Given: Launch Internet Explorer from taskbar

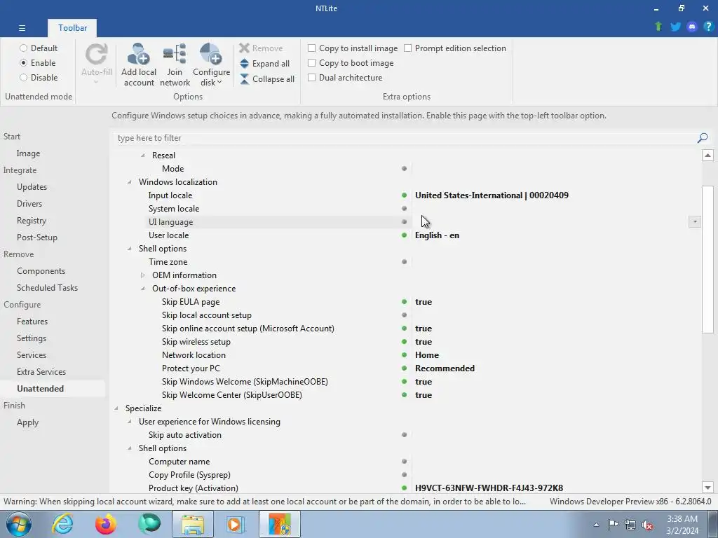Looking at the screenshot, I should [62, 524].
